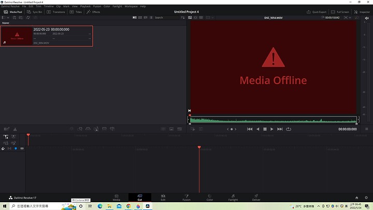This screenshot has height=210, width=373.
Task: Open the viewer timecode options dropdown
Action: pos(350,18)
